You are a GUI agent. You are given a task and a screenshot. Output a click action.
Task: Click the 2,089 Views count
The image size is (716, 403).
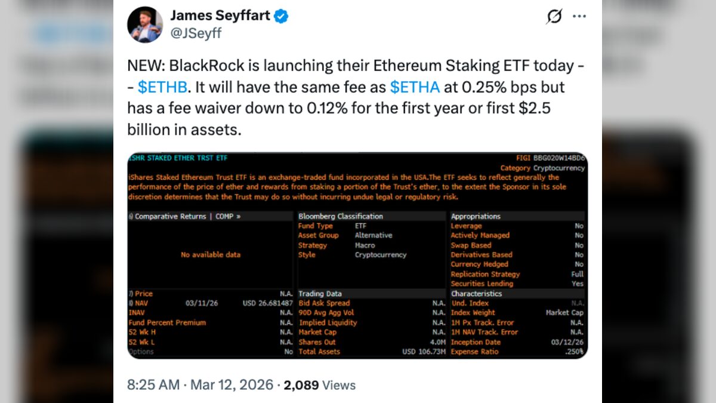tap(320, 385)
